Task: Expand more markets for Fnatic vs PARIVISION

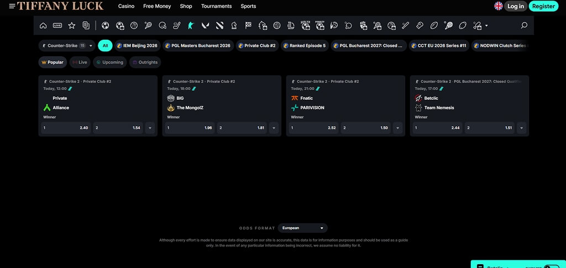Action: click(398, 128)
